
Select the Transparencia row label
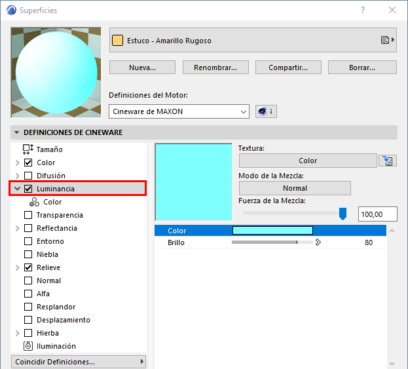tap(60, 215)
